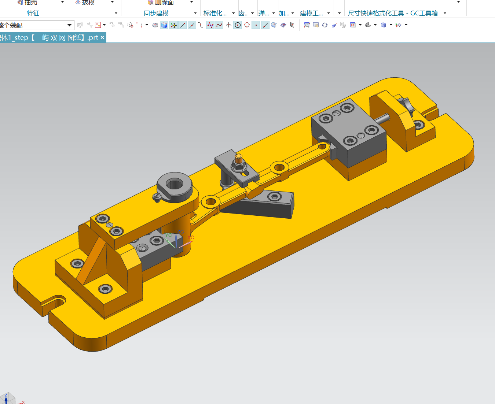Click the shaded cube rendering style icon
This screenshot has height=404, width=495.
(384, 25)
